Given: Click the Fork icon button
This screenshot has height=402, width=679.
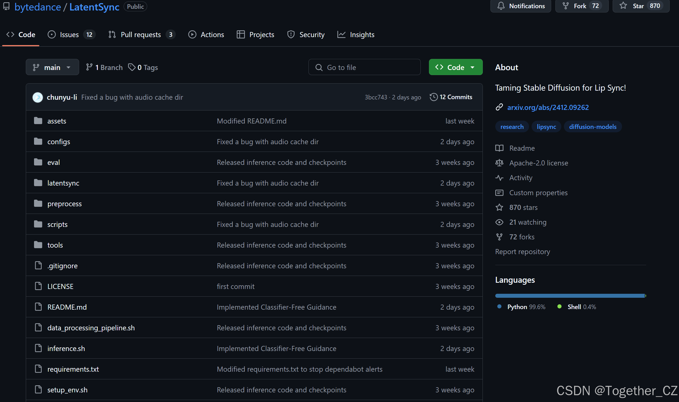Looking at the screenshot, I should tap(566, 6).
